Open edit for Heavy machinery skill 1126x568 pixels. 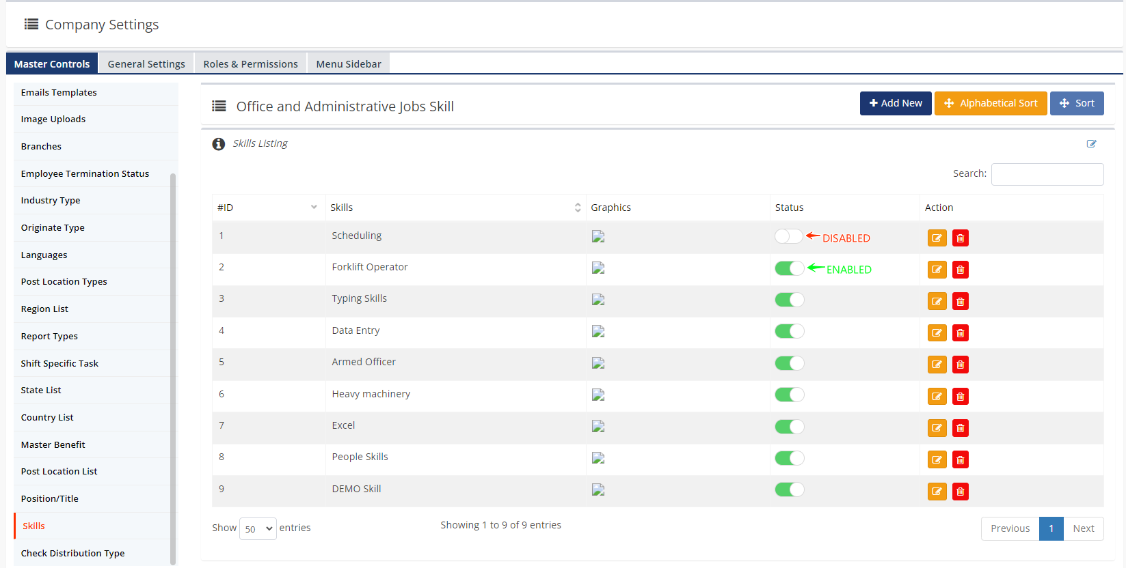click(x=937, y=397)
